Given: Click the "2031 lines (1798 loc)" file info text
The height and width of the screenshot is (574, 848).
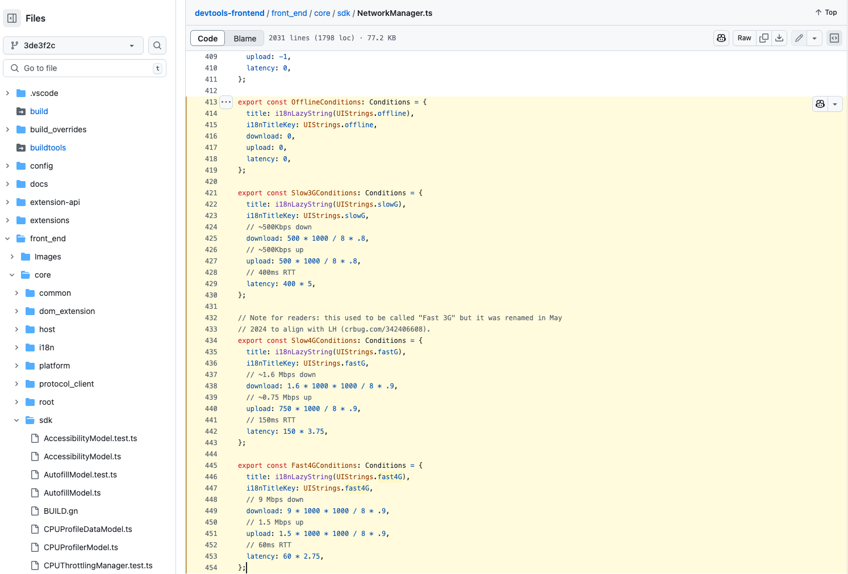Looking at the screenshot, I should 311,38.
